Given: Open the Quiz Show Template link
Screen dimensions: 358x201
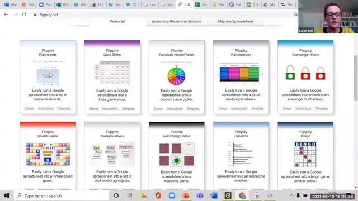Looking at the screenshot, I should pos(128,109).
